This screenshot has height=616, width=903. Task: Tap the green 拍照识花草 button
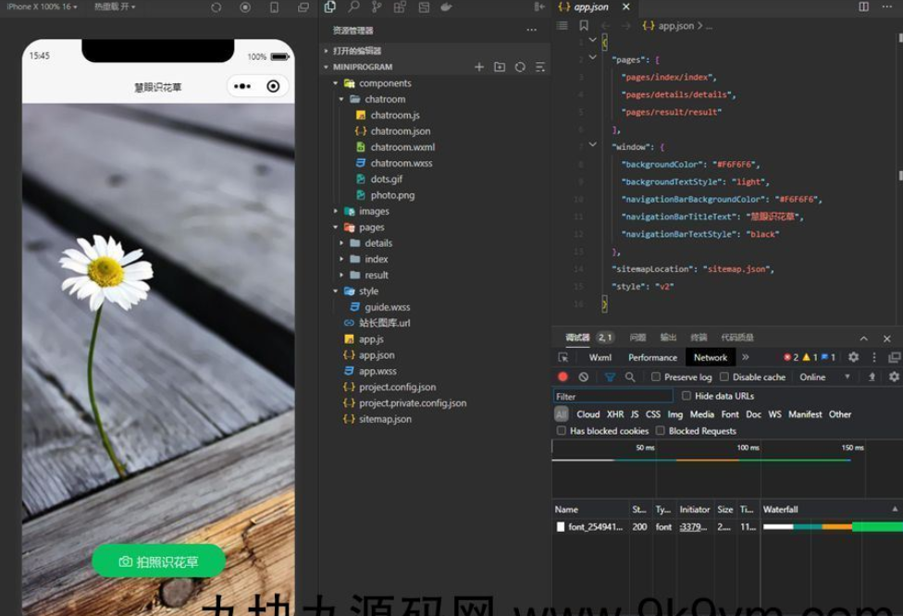pyautogui.click(x=158, y=561)
